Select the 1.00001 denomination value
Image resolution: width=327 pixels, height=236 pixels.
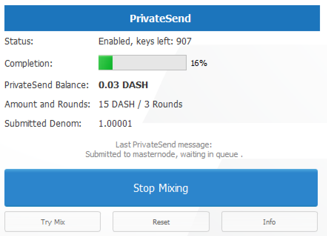[x=115, y=124]
